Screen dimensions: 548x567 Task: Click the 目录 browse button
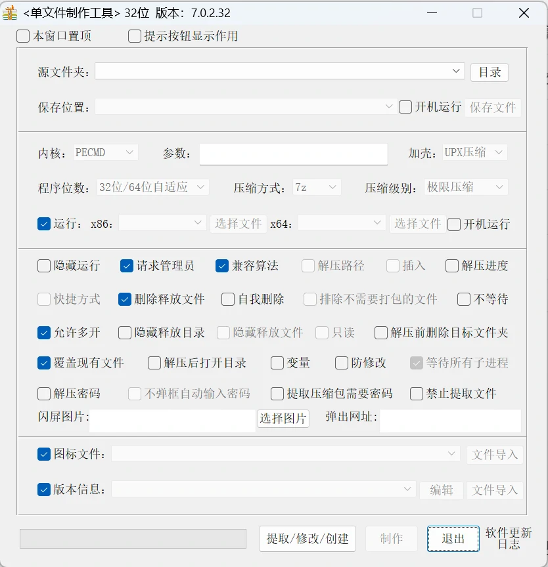click(490, 72)
